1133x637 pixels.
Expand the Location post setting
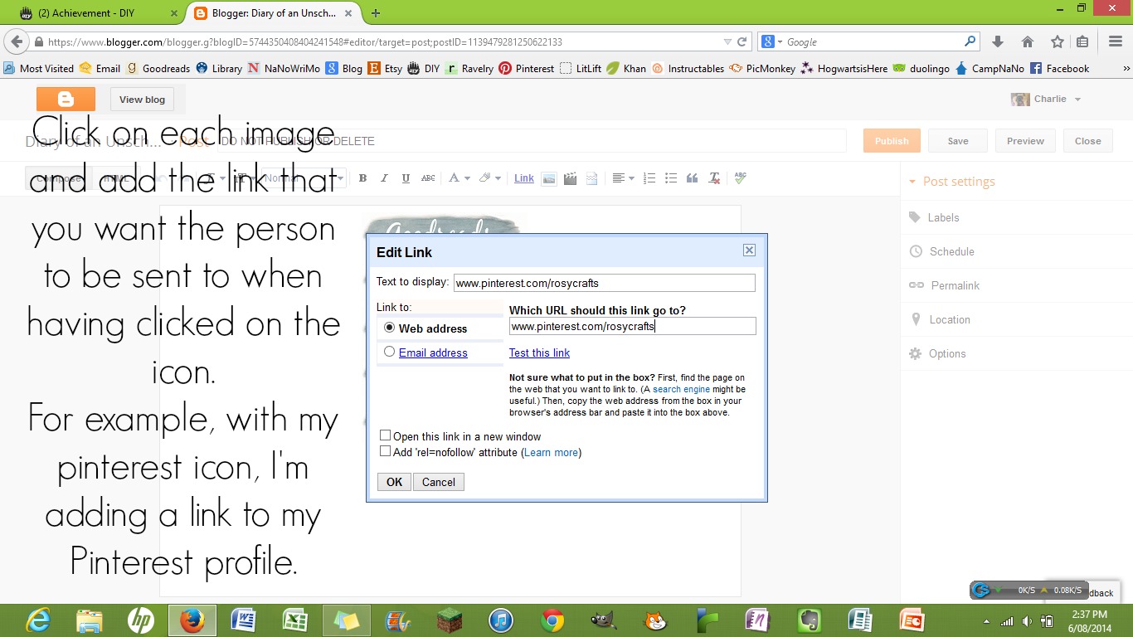pyautogui.click(x=940, y=319)
